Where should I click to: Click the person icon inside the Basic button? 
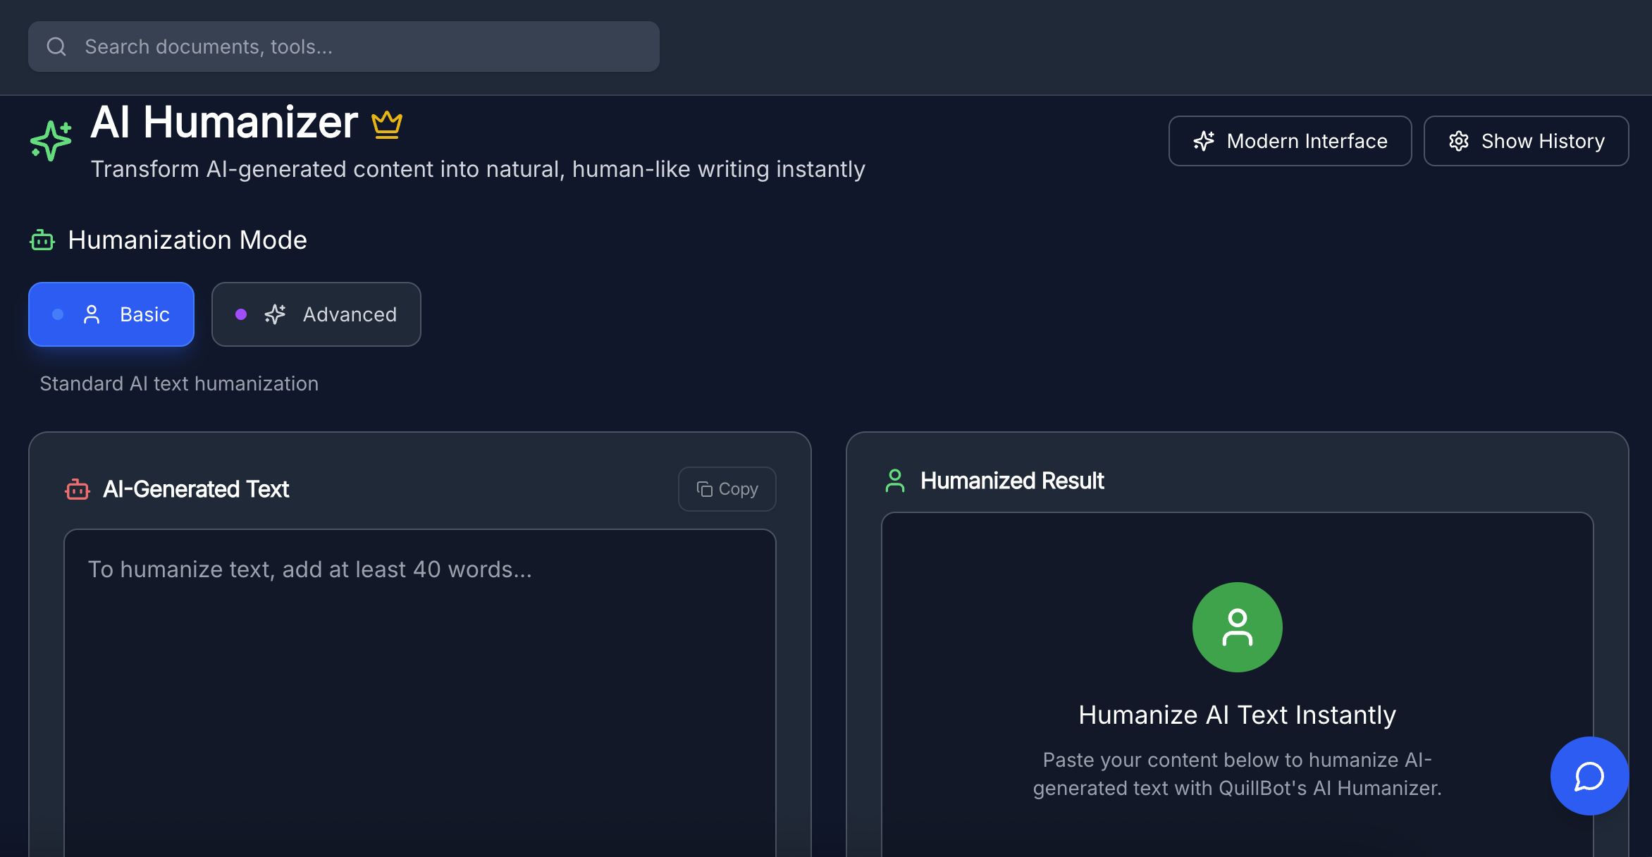coord(92,314)
